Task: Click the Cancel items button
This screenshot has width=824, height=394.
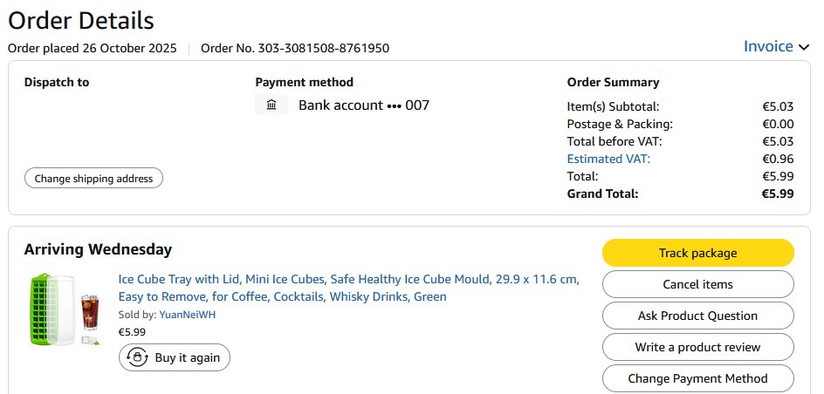Action: [697, 284]
